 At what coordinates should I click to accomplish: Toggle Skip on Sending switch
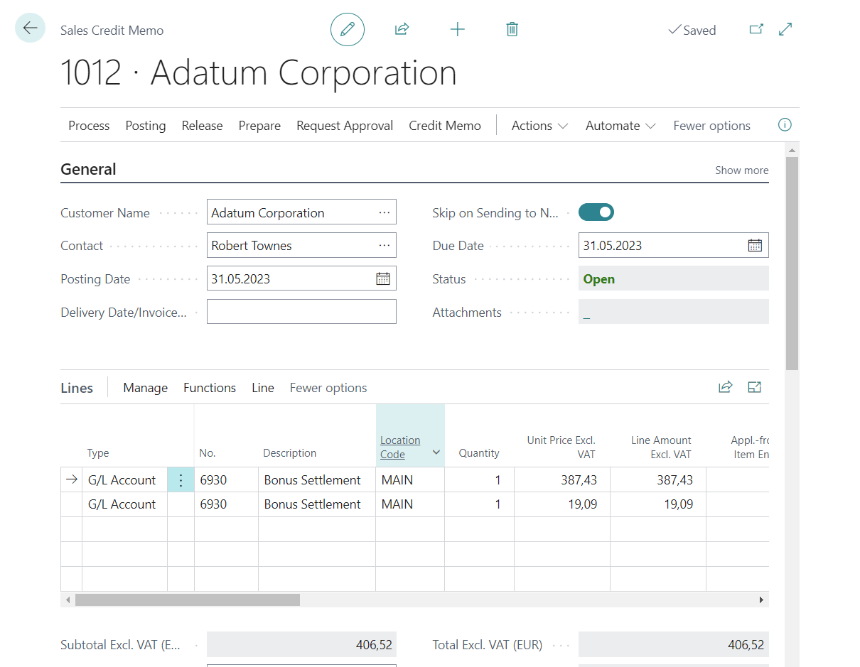pyautogui.click(x=596, y=212)
